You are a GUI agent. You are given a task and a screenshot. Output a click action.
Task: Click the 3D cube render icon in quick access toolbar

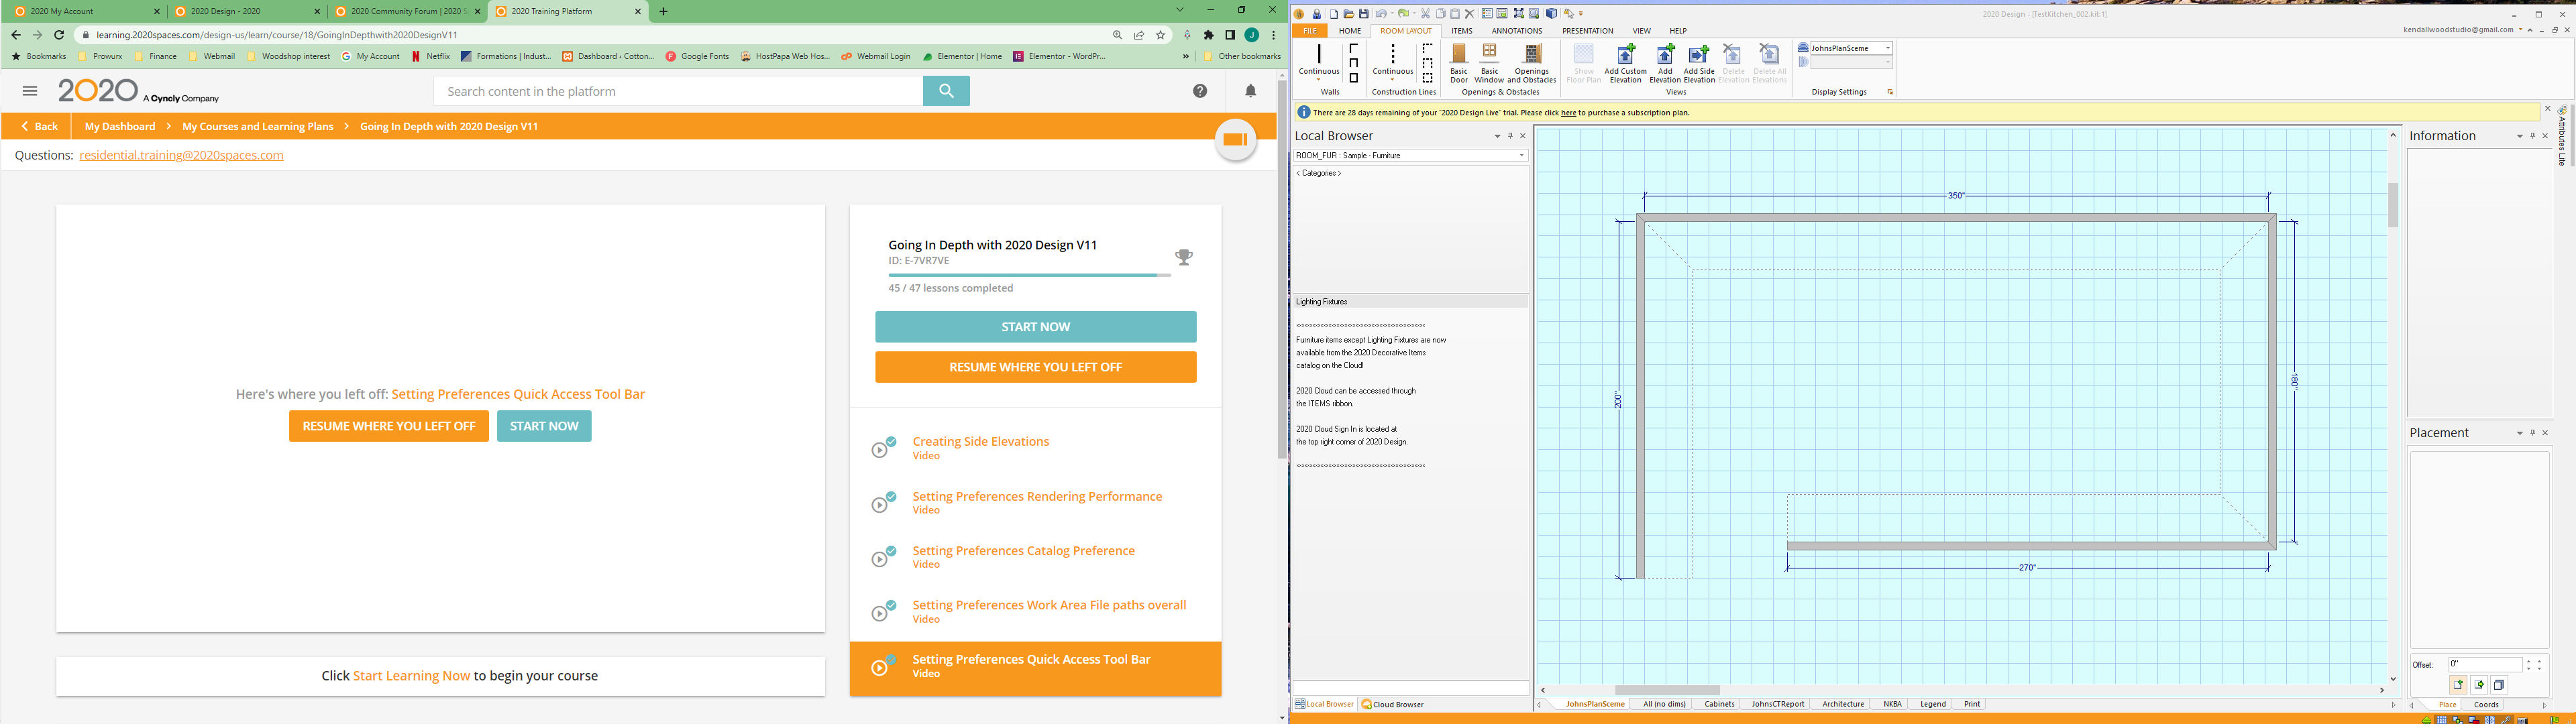click(x=1552, y=14)
